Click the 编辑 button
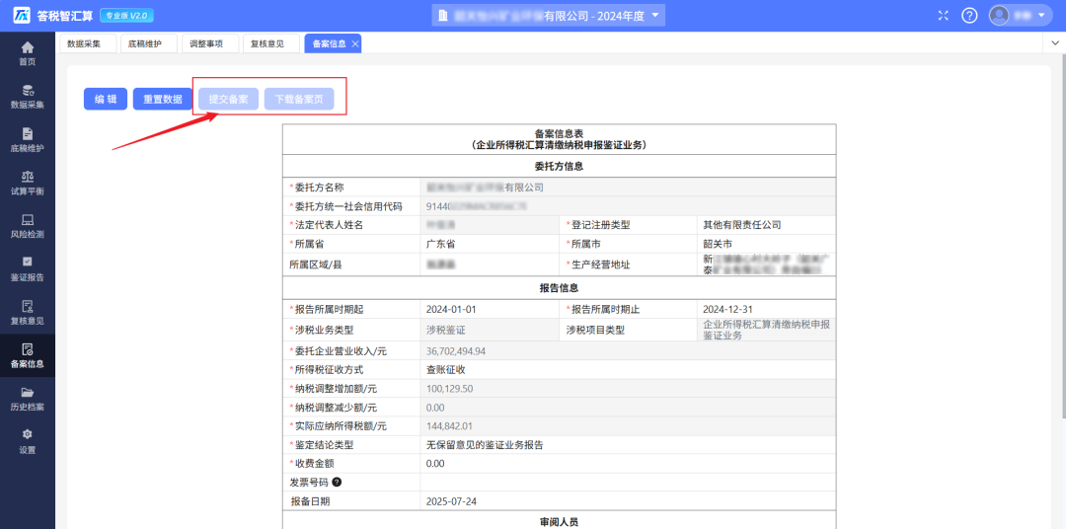This screenshot has width=1066, height=529. (106, 99)
